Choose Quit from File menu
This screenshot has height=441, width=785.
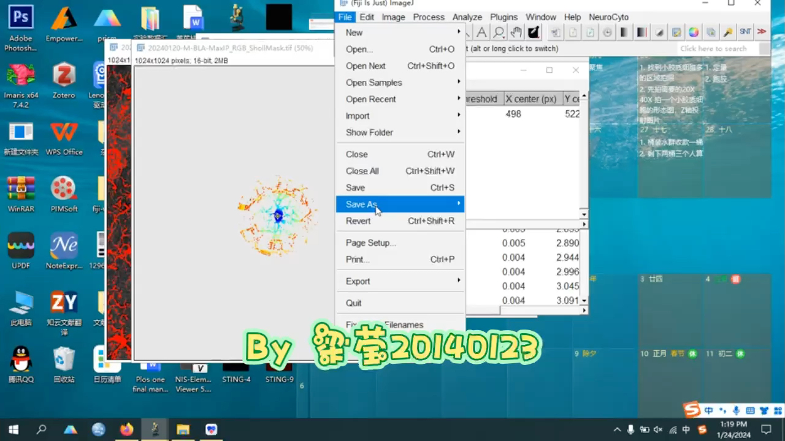pos(400,303)
